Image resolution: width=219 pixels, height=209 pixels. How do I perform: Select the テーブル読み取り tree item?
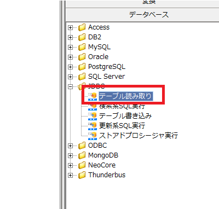(x=126, y=96)
